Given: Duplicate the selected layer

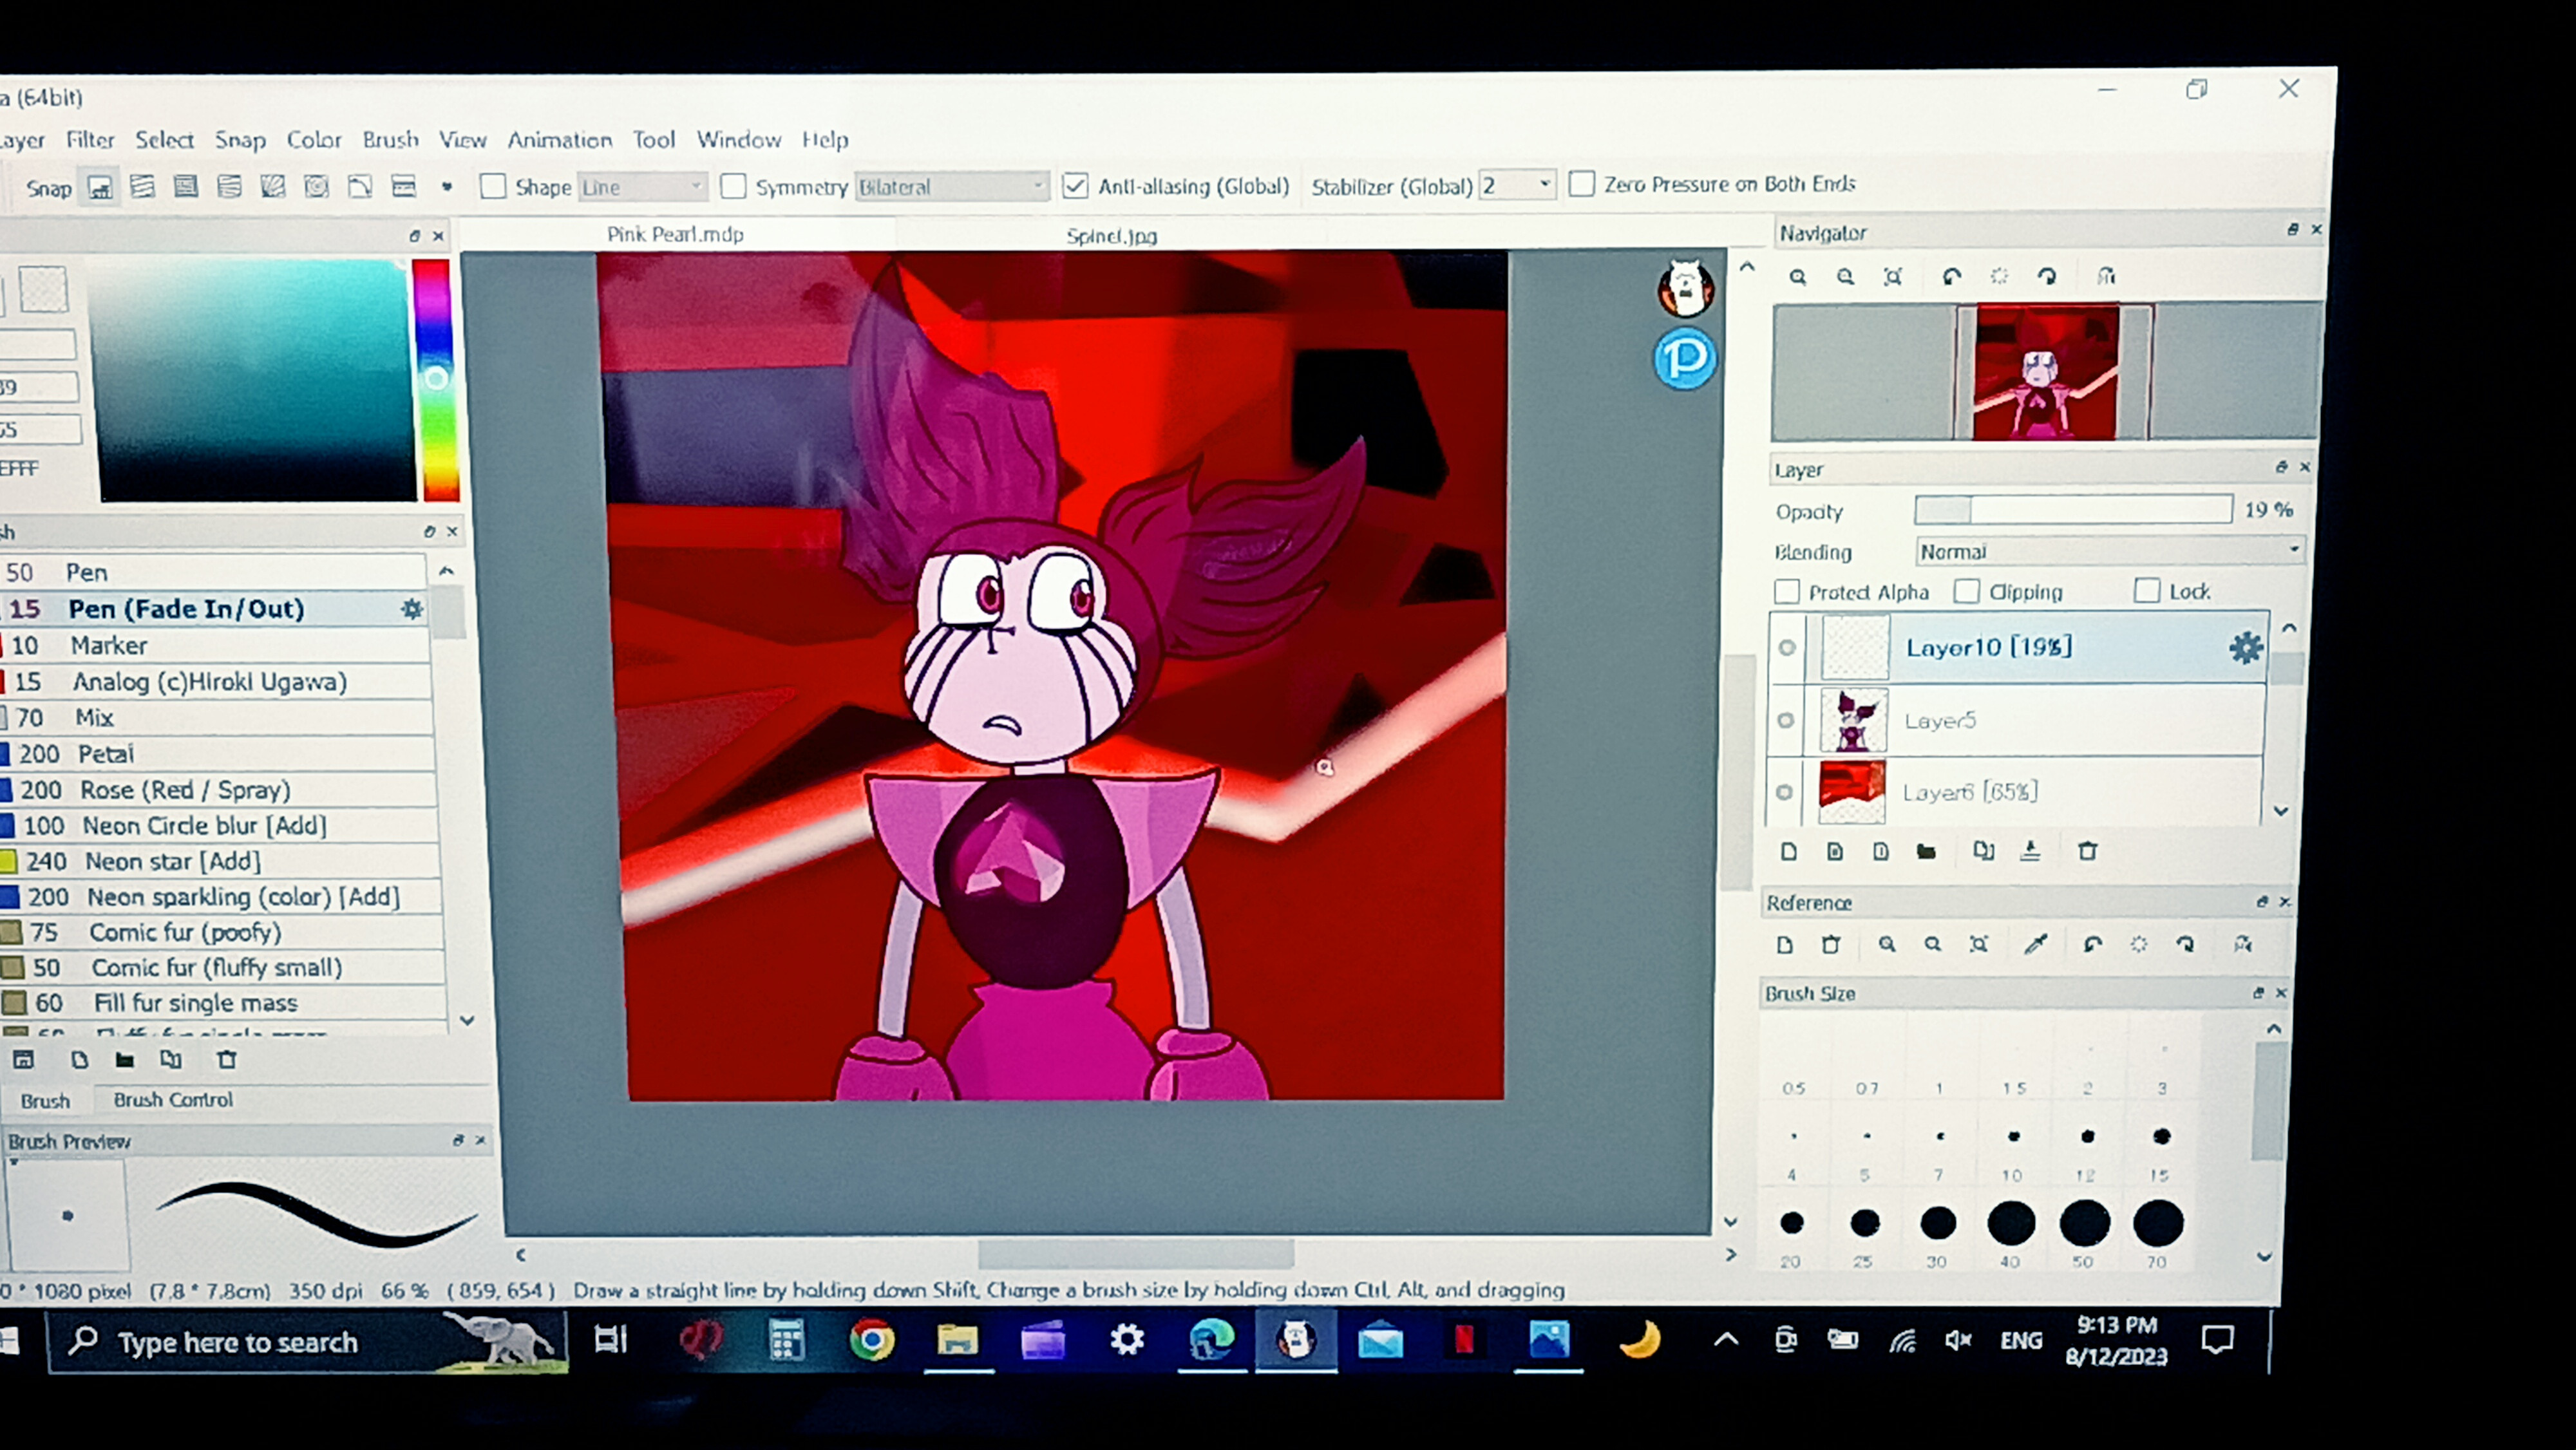Looking at the screenshot, I should [x=1983, y=851].
